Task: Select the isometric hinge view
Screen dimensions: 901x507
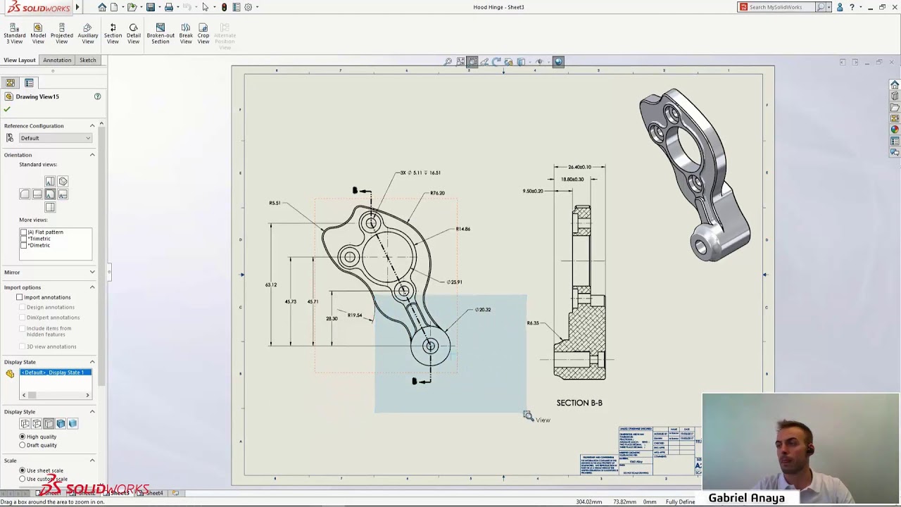Action: click(695, 175)
